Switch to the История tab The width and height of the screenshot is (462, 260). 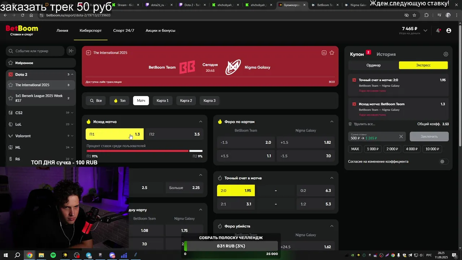point(386,54)
